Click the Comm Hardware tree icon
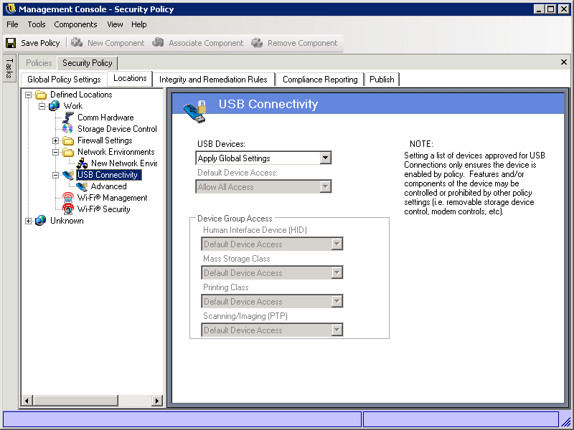The width and height of the screenshot is (574, 430). (x=68, y=118)
